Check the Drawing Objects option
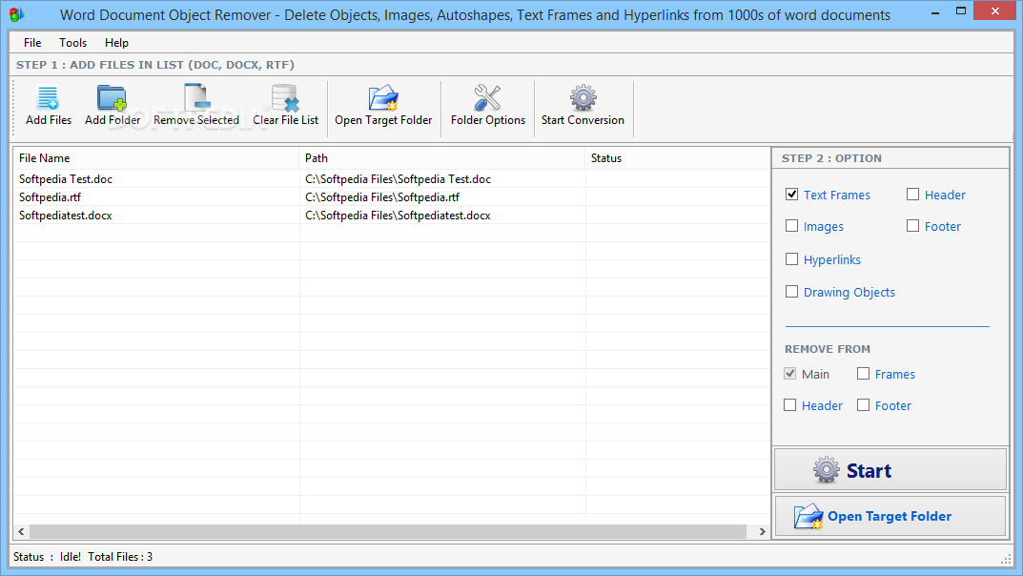 (791, 292)
